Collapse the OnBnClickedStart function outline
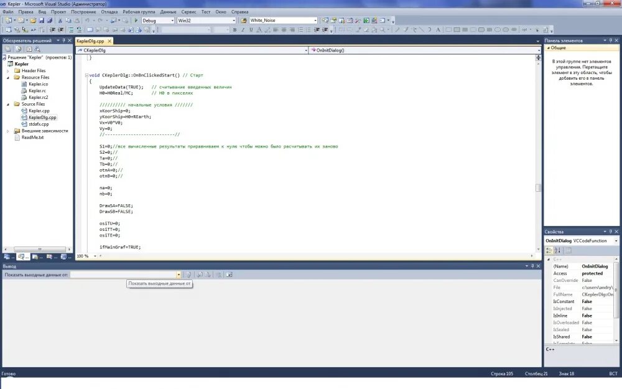 click(86, 75)
